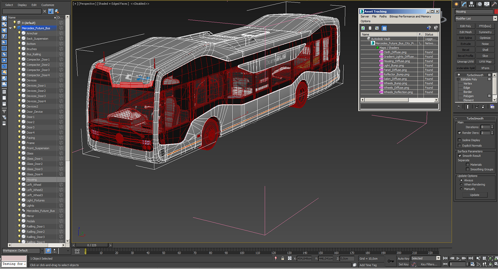Toggle the cameras display filter icon
Screen dimensions: 498x269
click(x=4, y=37)
